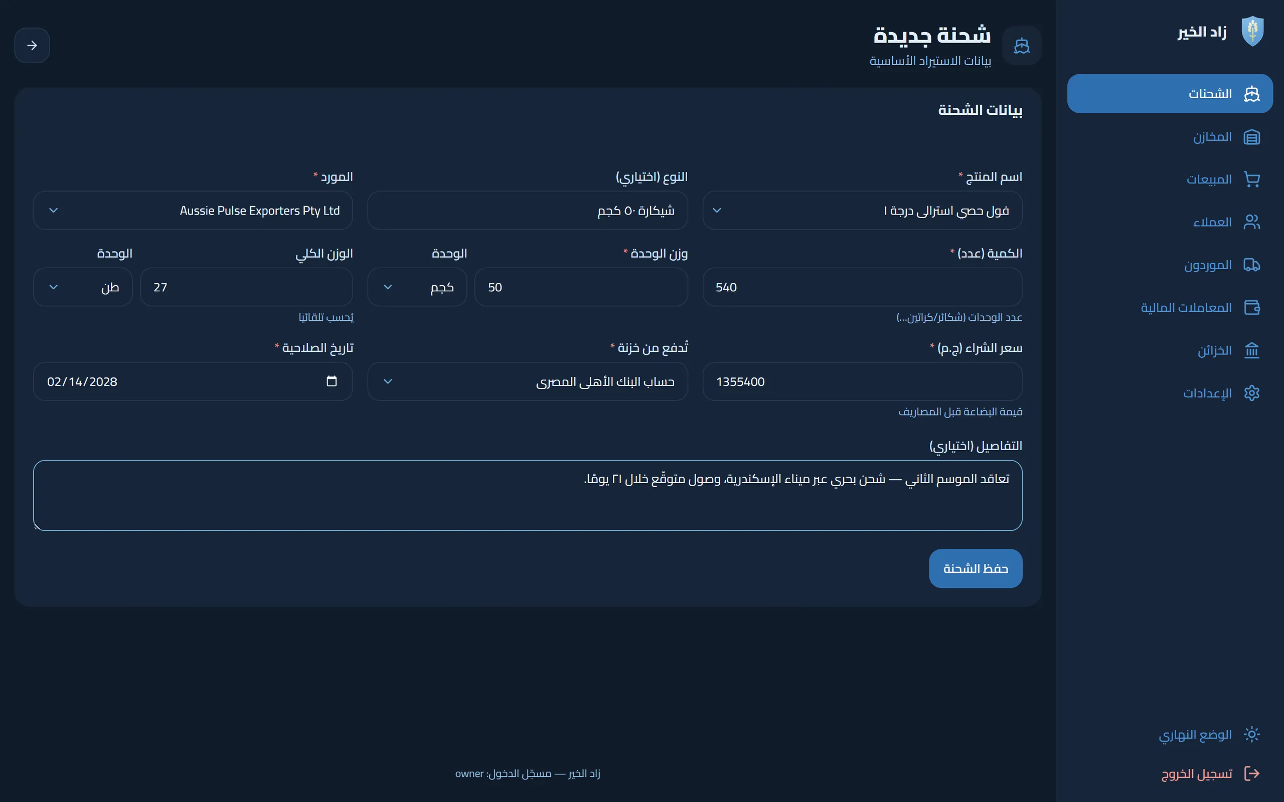
Task: Expand the تُدفع من خزنة dropdown
Action: click(528, 381)
